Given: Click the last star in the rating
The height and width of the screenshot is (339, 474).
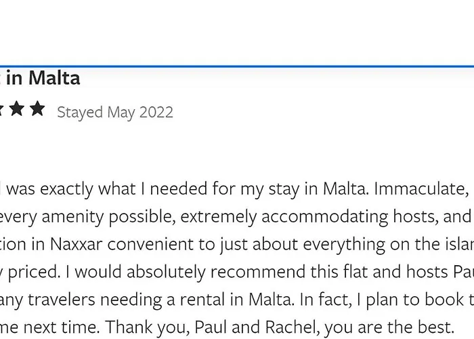Looking at the screenshot, I should (x=38, y=109).
